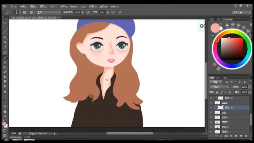The height and width of the screenshot is (143, 254).
Task: Open brush blend mode dropdown in options bar
Action: tap(48, 12)
